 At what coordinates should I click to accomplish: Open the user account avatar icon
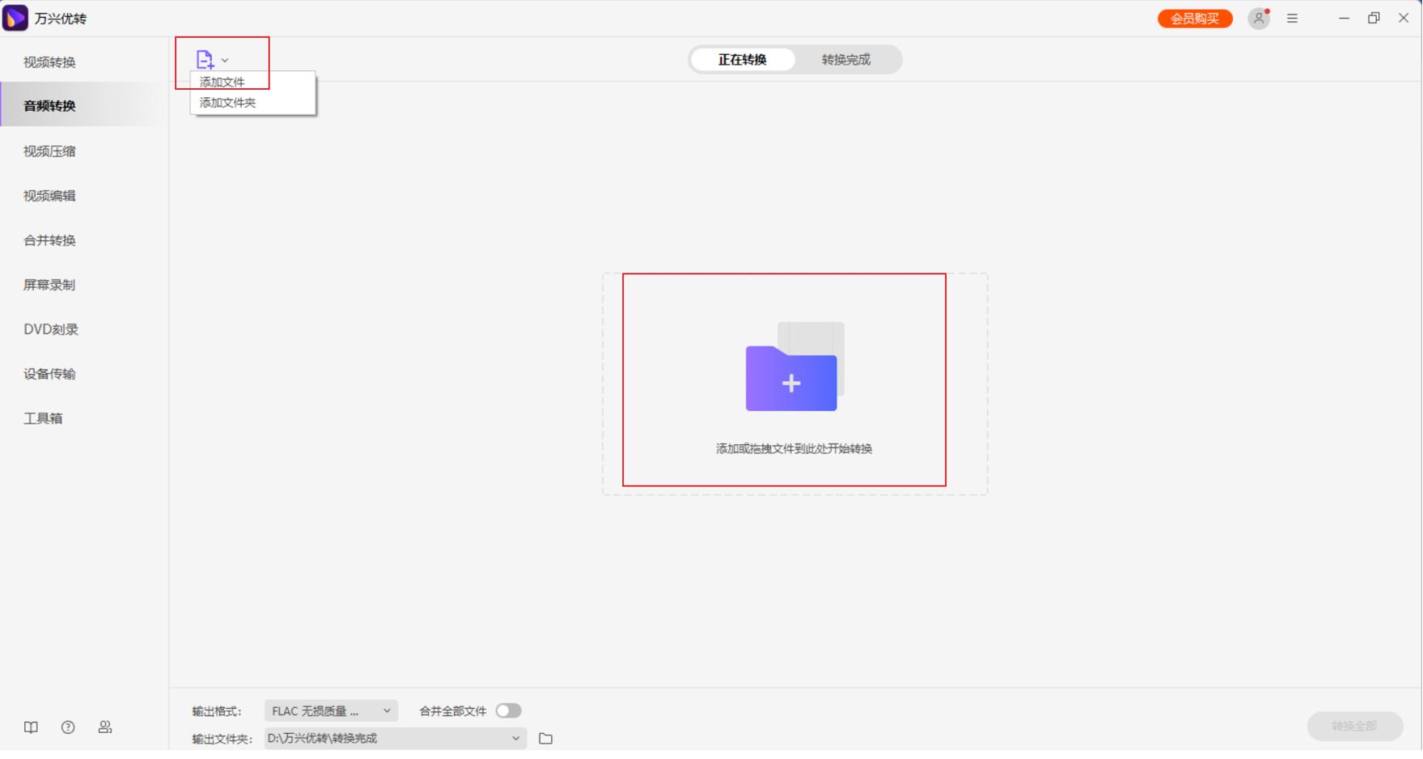[1259, 18]
